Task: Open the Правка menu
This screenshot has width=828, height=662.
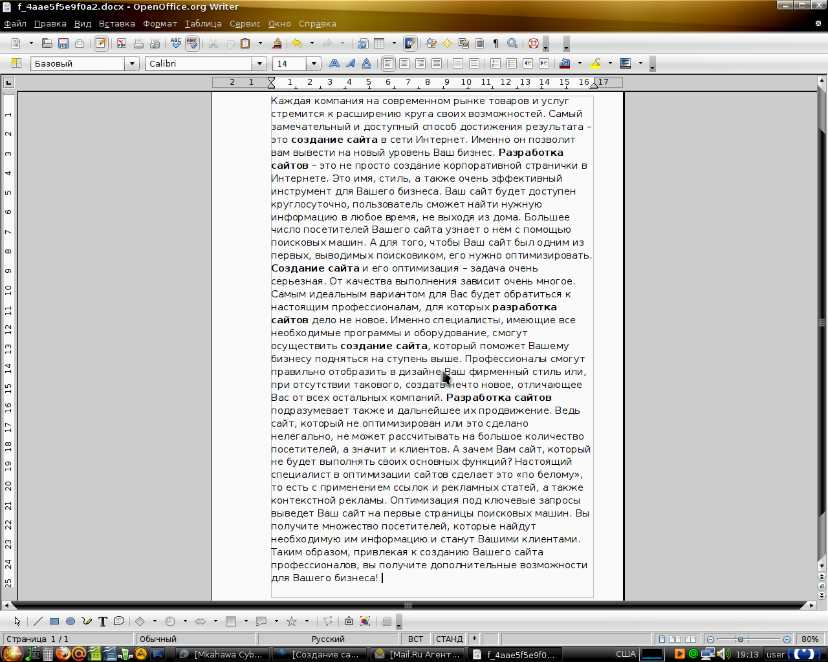Action: click(50, 24)
